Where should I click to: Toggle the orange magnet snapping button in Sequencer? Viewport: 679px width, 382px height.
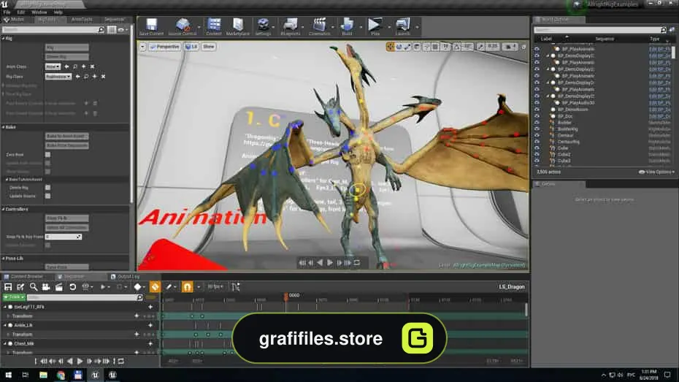point(187,287)
